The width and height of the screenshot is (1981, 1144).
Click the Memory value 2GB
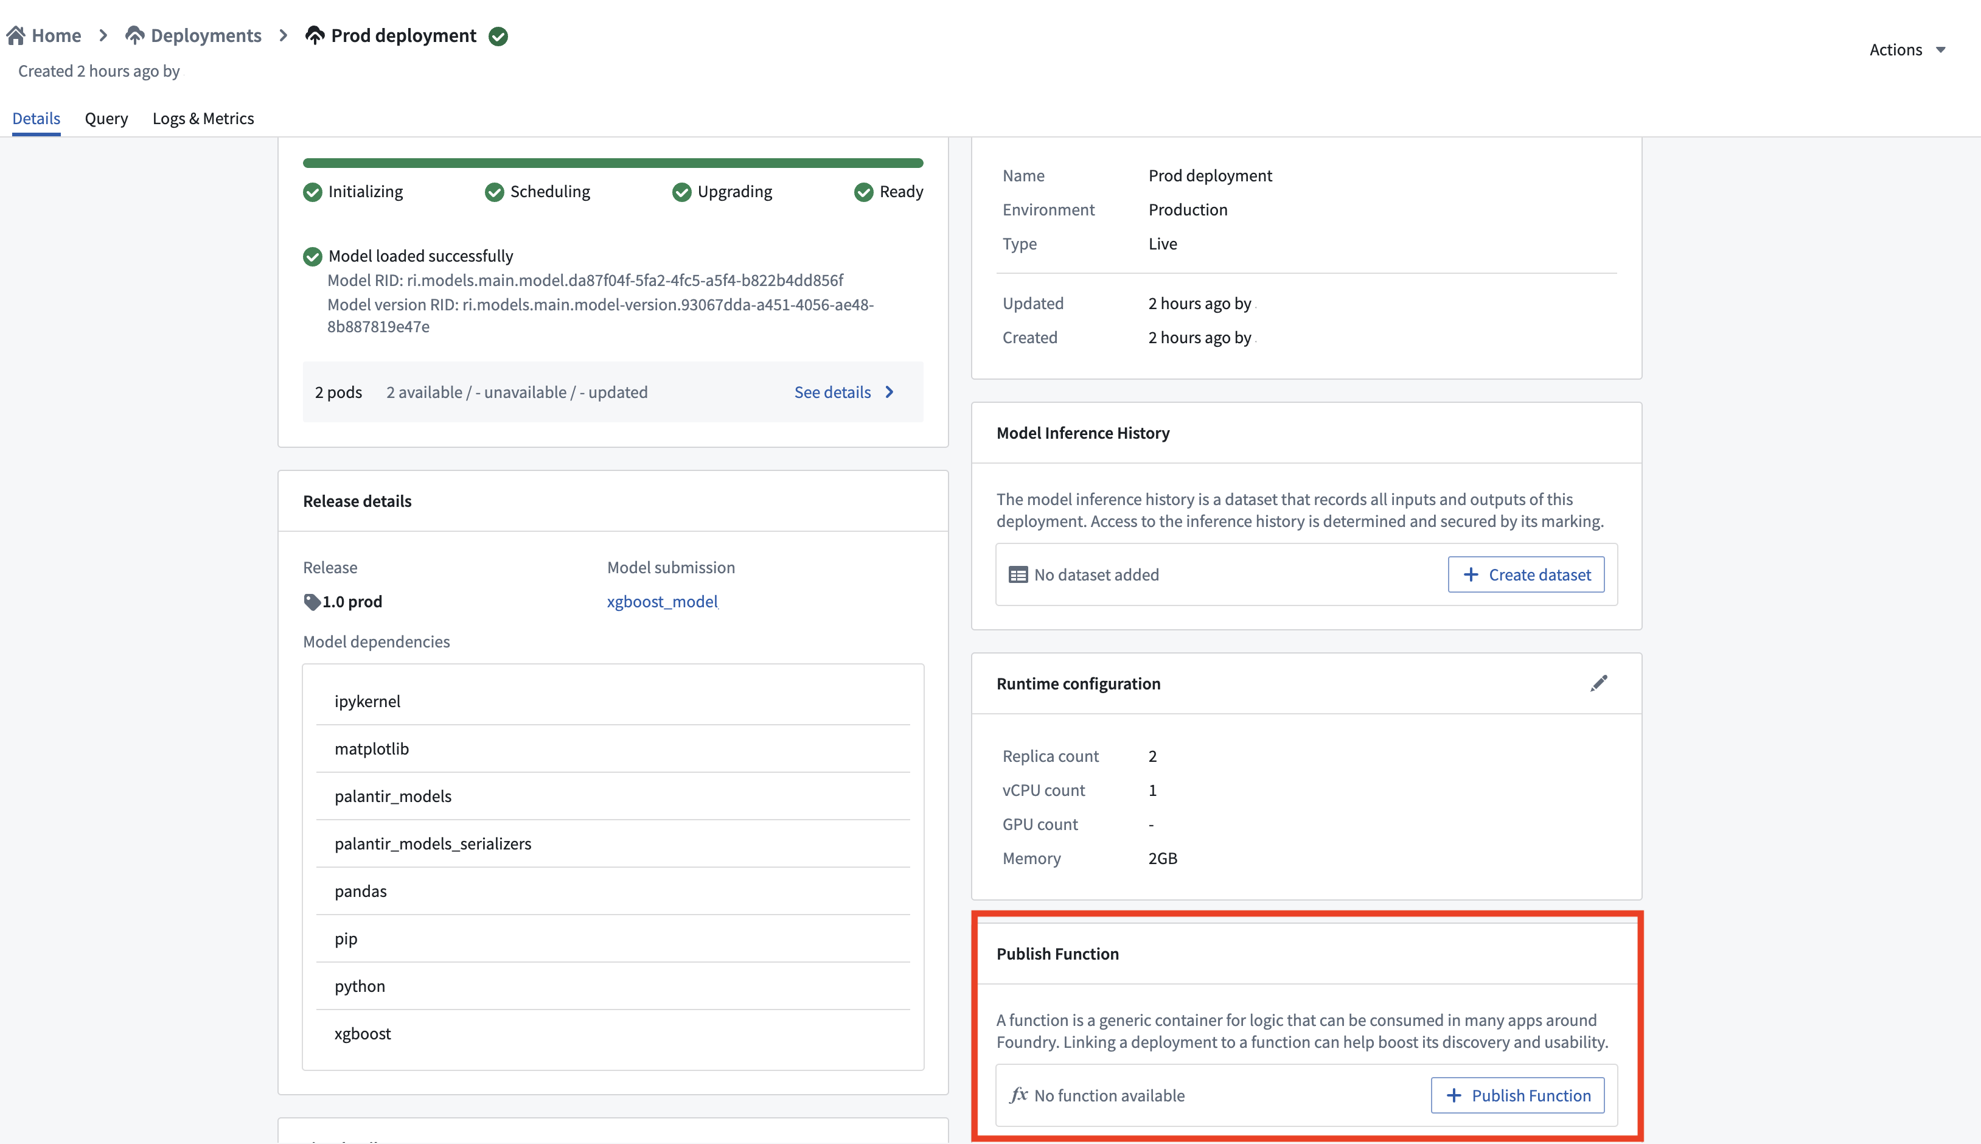click(1163, 858)
